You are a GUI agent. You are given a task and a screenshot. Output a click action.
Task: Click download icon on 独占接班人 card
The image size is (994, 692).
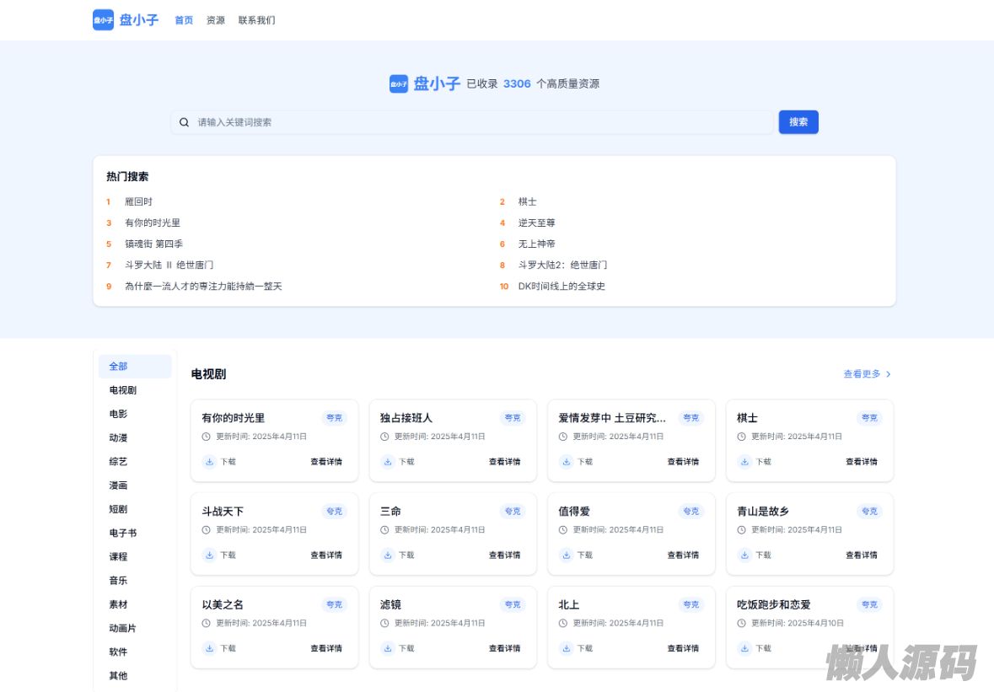(x=388, y=462)
